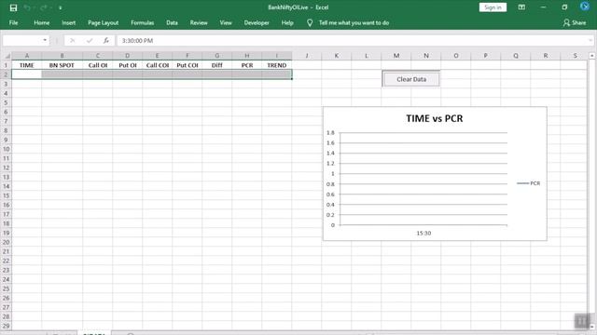Select the PCR header cell

(246, 65)
